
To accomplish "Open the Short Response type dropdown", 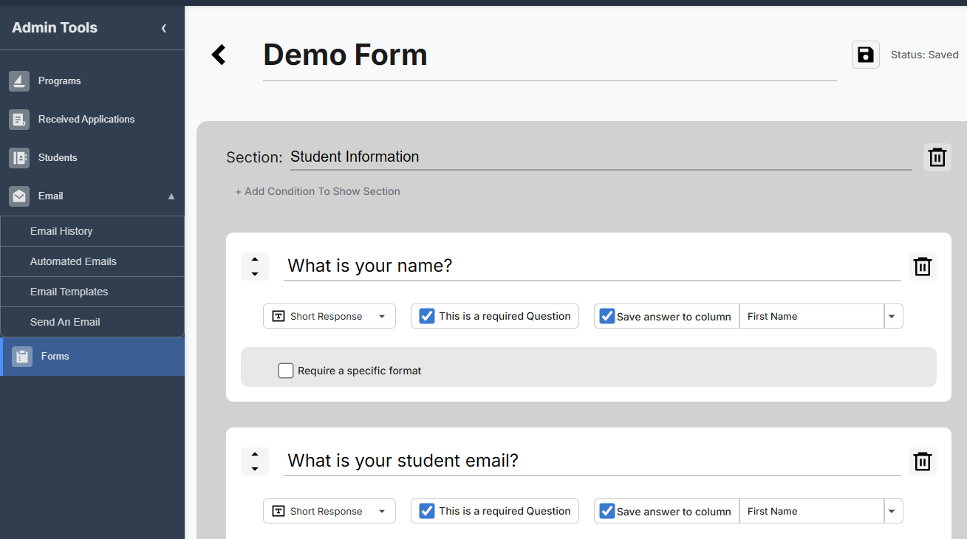I will 329,315.
